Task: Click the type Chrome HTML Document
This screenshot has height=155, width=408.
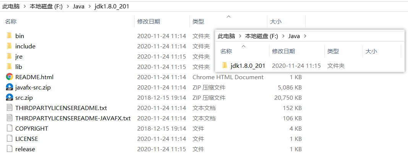Action: click(228, 77)
